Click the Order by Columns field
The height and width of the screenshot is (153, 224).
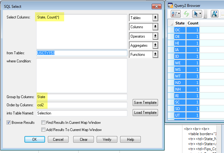pos(81,105)
